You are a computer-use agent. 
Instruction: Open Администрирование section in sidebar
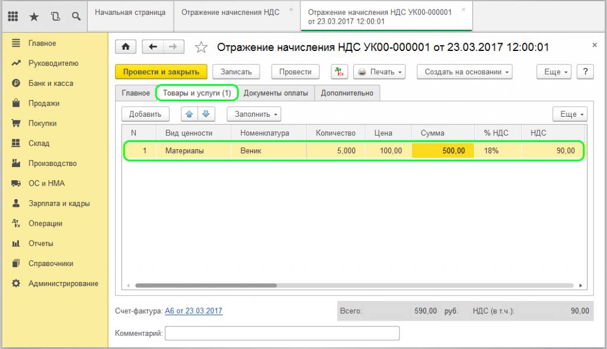pos(63,284)
